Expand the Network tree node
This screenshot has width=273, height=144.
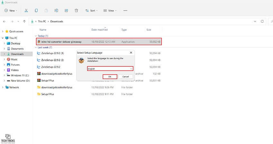[3, 87]
